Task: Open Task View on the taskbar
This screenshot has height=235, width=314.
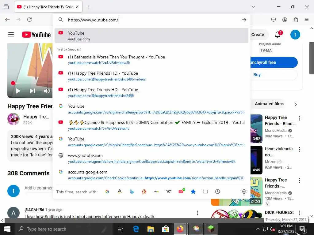Action: (x=120, y=229)
